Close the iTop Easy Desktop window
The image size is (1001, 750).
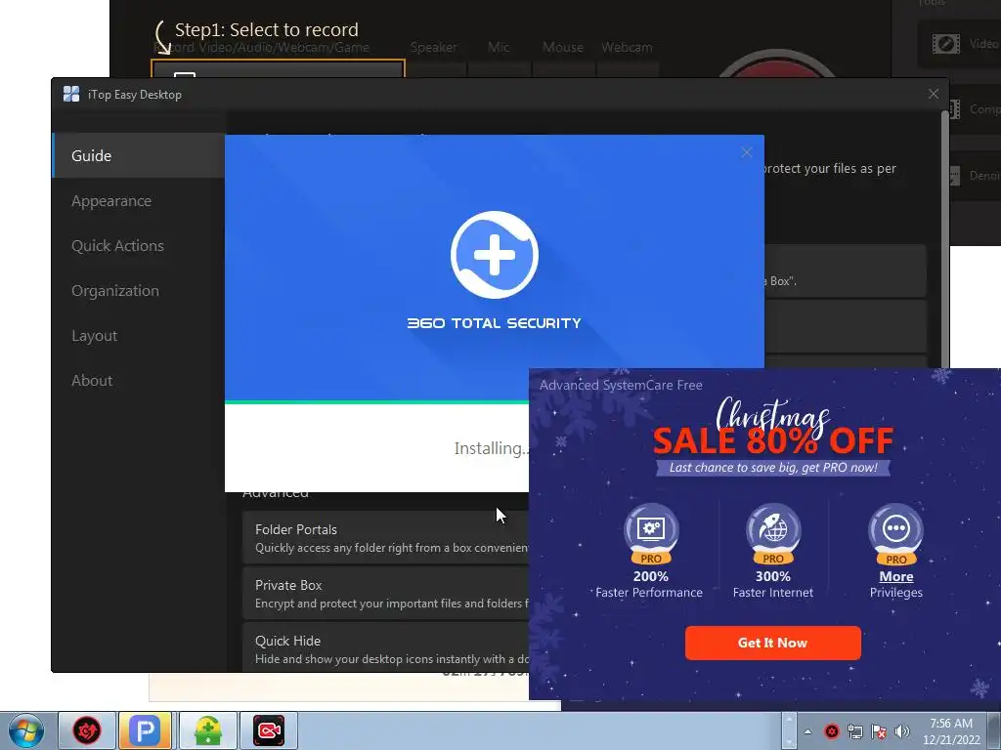[934, 95]
